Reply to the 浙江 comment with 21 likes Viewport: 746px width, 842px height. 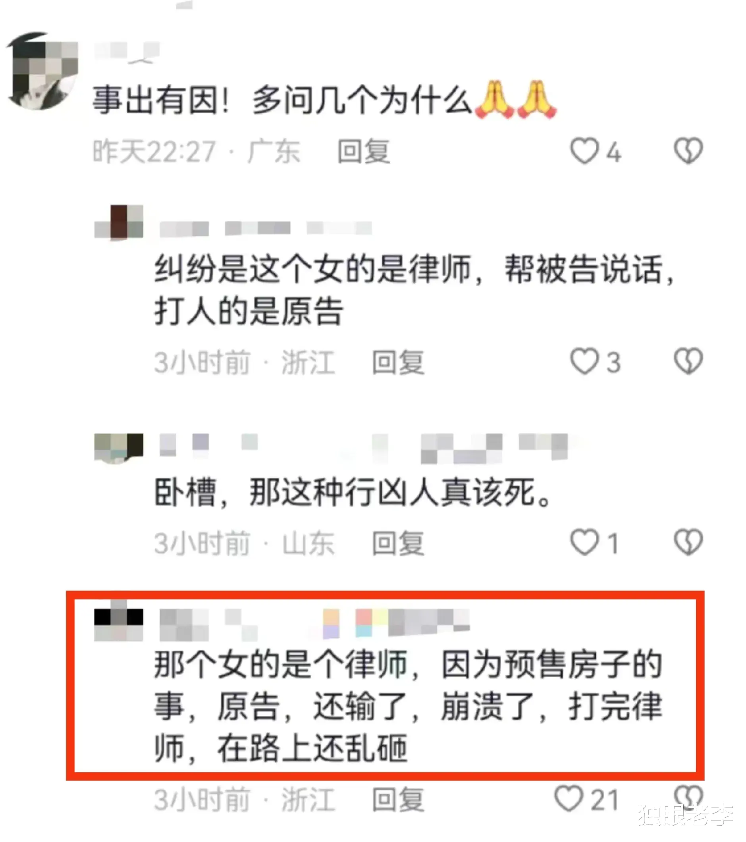point(398,799)
